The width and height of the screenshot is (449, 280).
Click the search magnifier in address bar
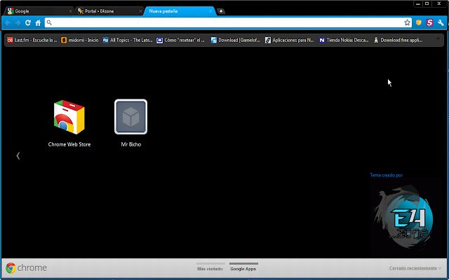tap(49, 22)
